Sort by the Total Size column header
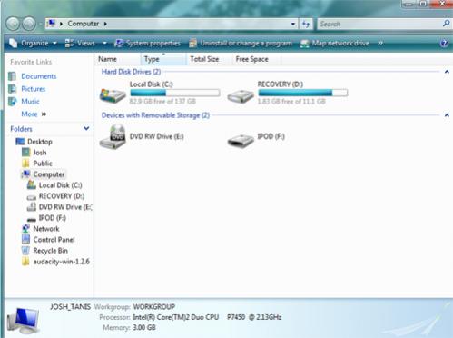 click(x=204, y=59)
